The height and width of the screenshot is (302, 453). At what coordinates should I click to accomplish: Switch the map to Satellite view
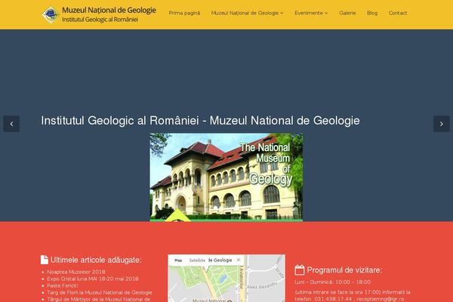click(197, 260)
